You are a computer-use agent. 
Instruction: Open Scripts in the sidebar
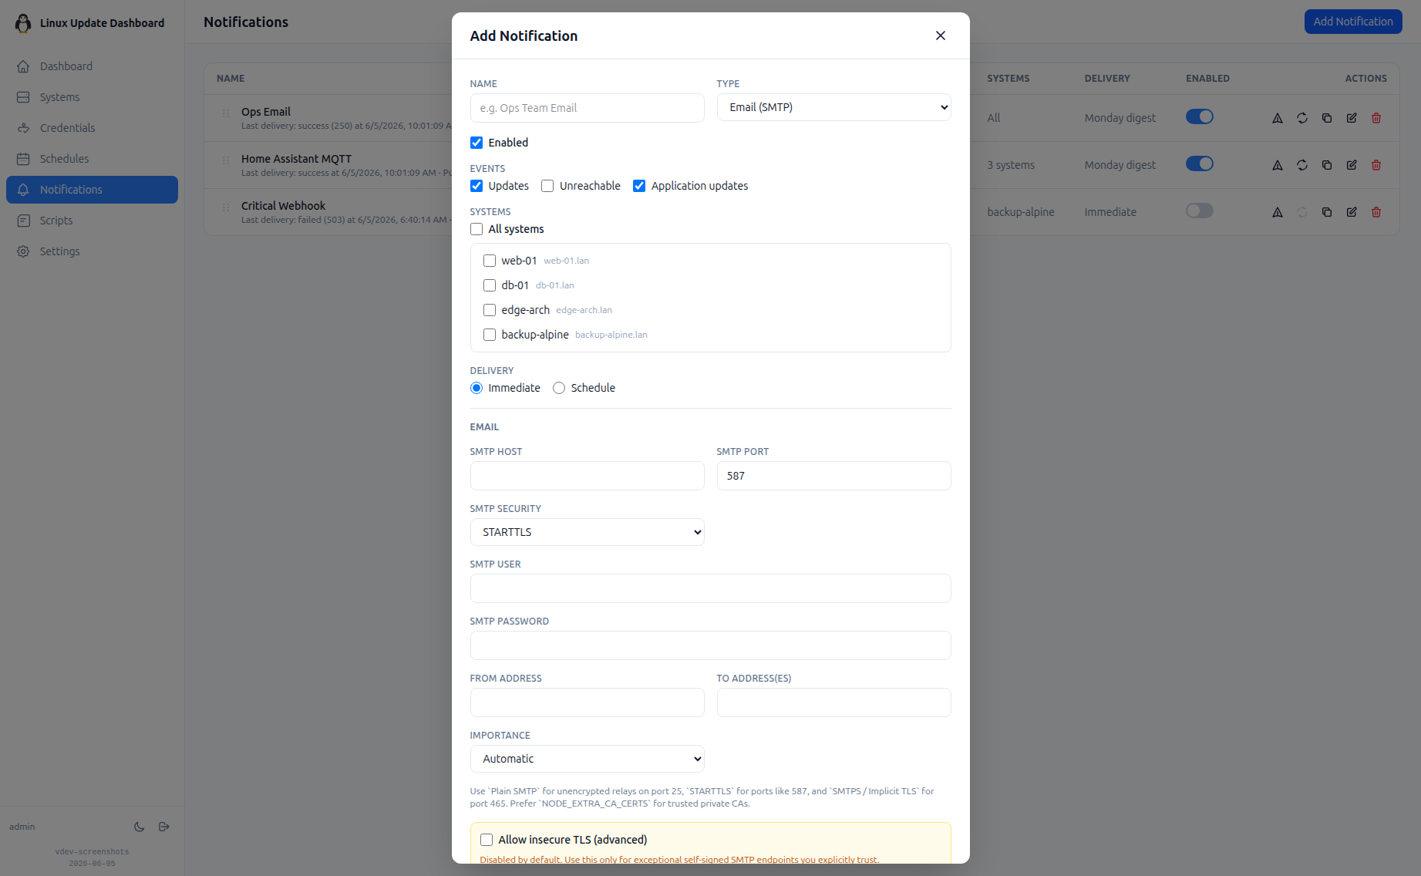click(x=92, y=221)
